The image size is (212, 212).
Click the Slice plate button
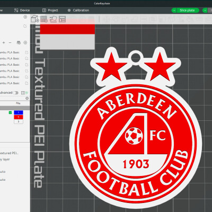click(x=187, y=11)
